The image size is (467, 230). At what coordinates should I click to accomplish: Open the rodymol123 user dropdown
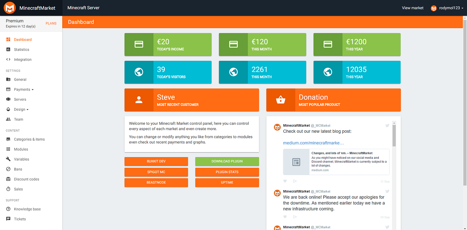point(447,8)
